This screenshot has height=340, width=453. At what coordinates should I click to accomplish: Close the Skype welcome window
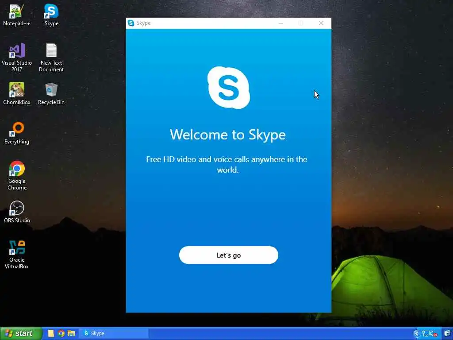pos(321,23)
